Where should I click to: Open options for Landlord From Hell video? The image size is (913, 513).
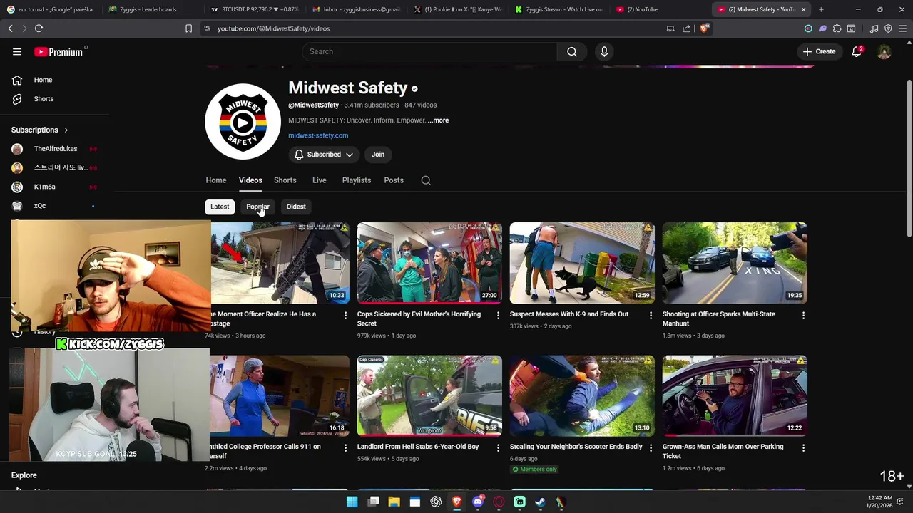(x=498, y=447)
